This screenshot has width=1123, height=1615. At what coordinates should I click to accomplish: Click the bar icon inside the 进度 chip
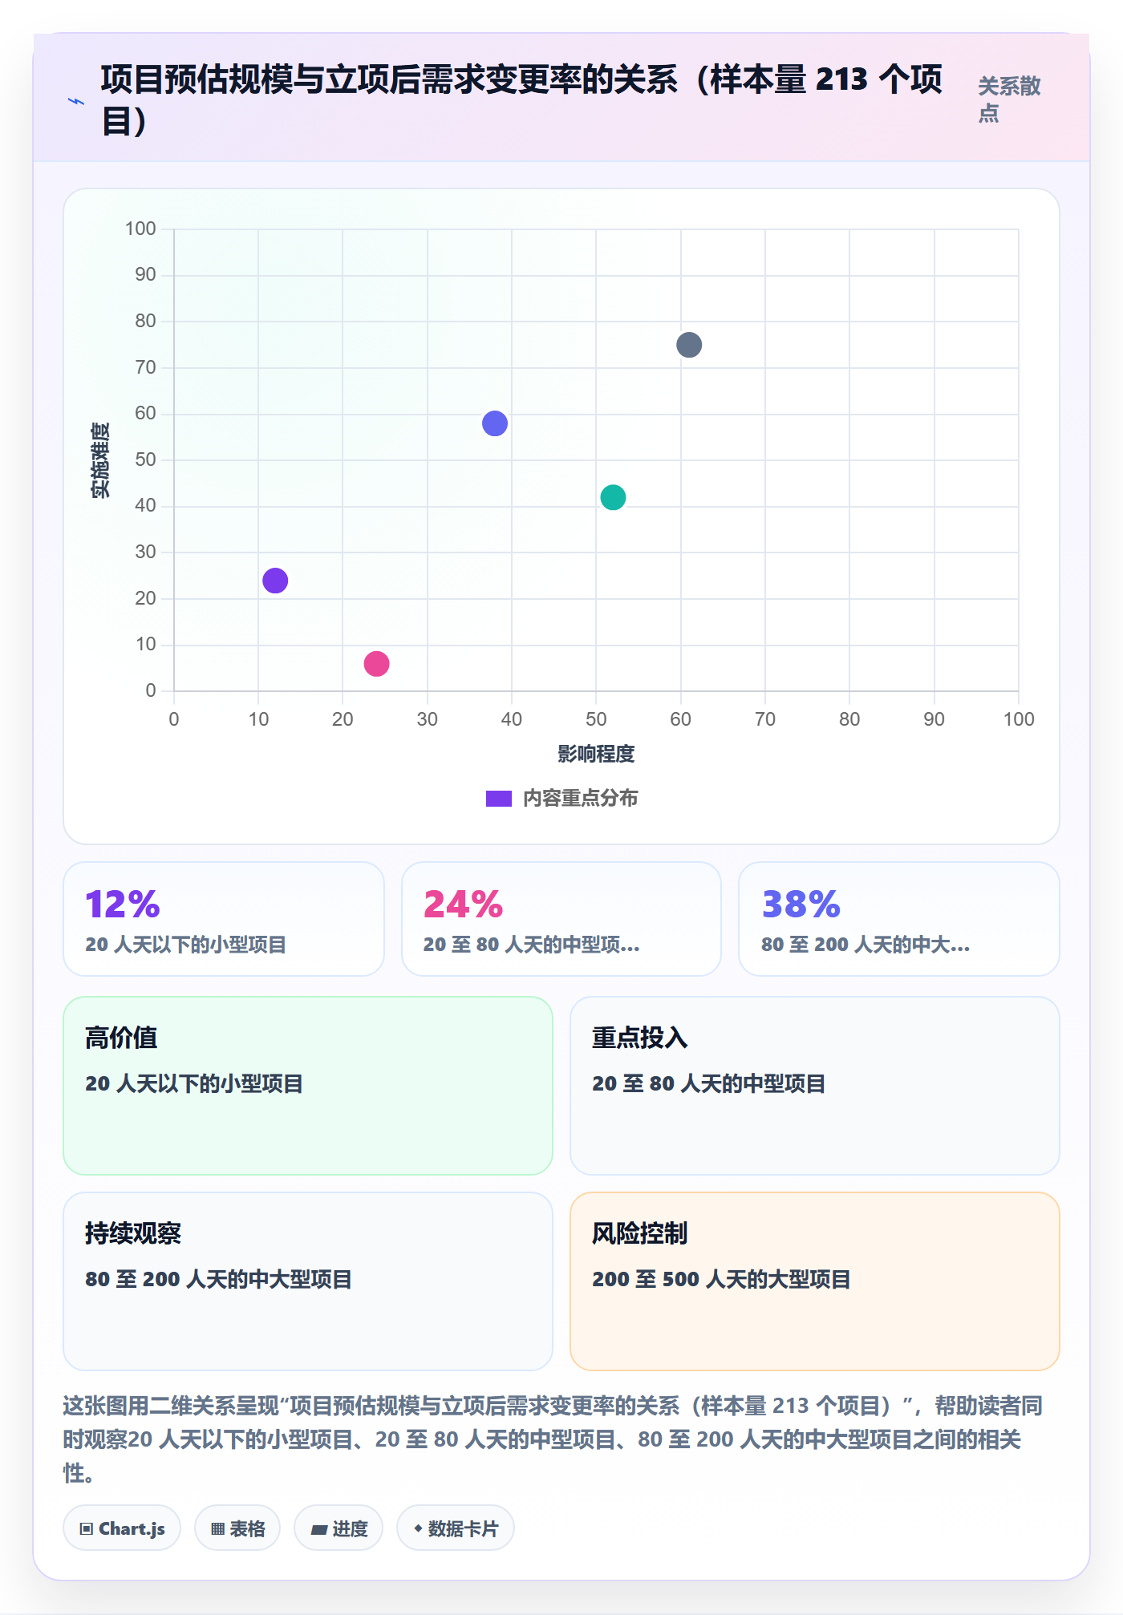coord(319,1530)
